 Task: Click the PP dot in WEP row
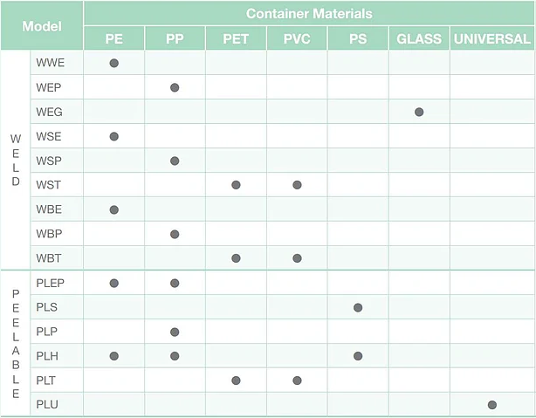pyautogui.click(x=175, y=87)
